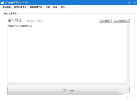Viewport: 137px width, 102px height.
Task: Click inside the URL input text area
Action: pos(67,53)
